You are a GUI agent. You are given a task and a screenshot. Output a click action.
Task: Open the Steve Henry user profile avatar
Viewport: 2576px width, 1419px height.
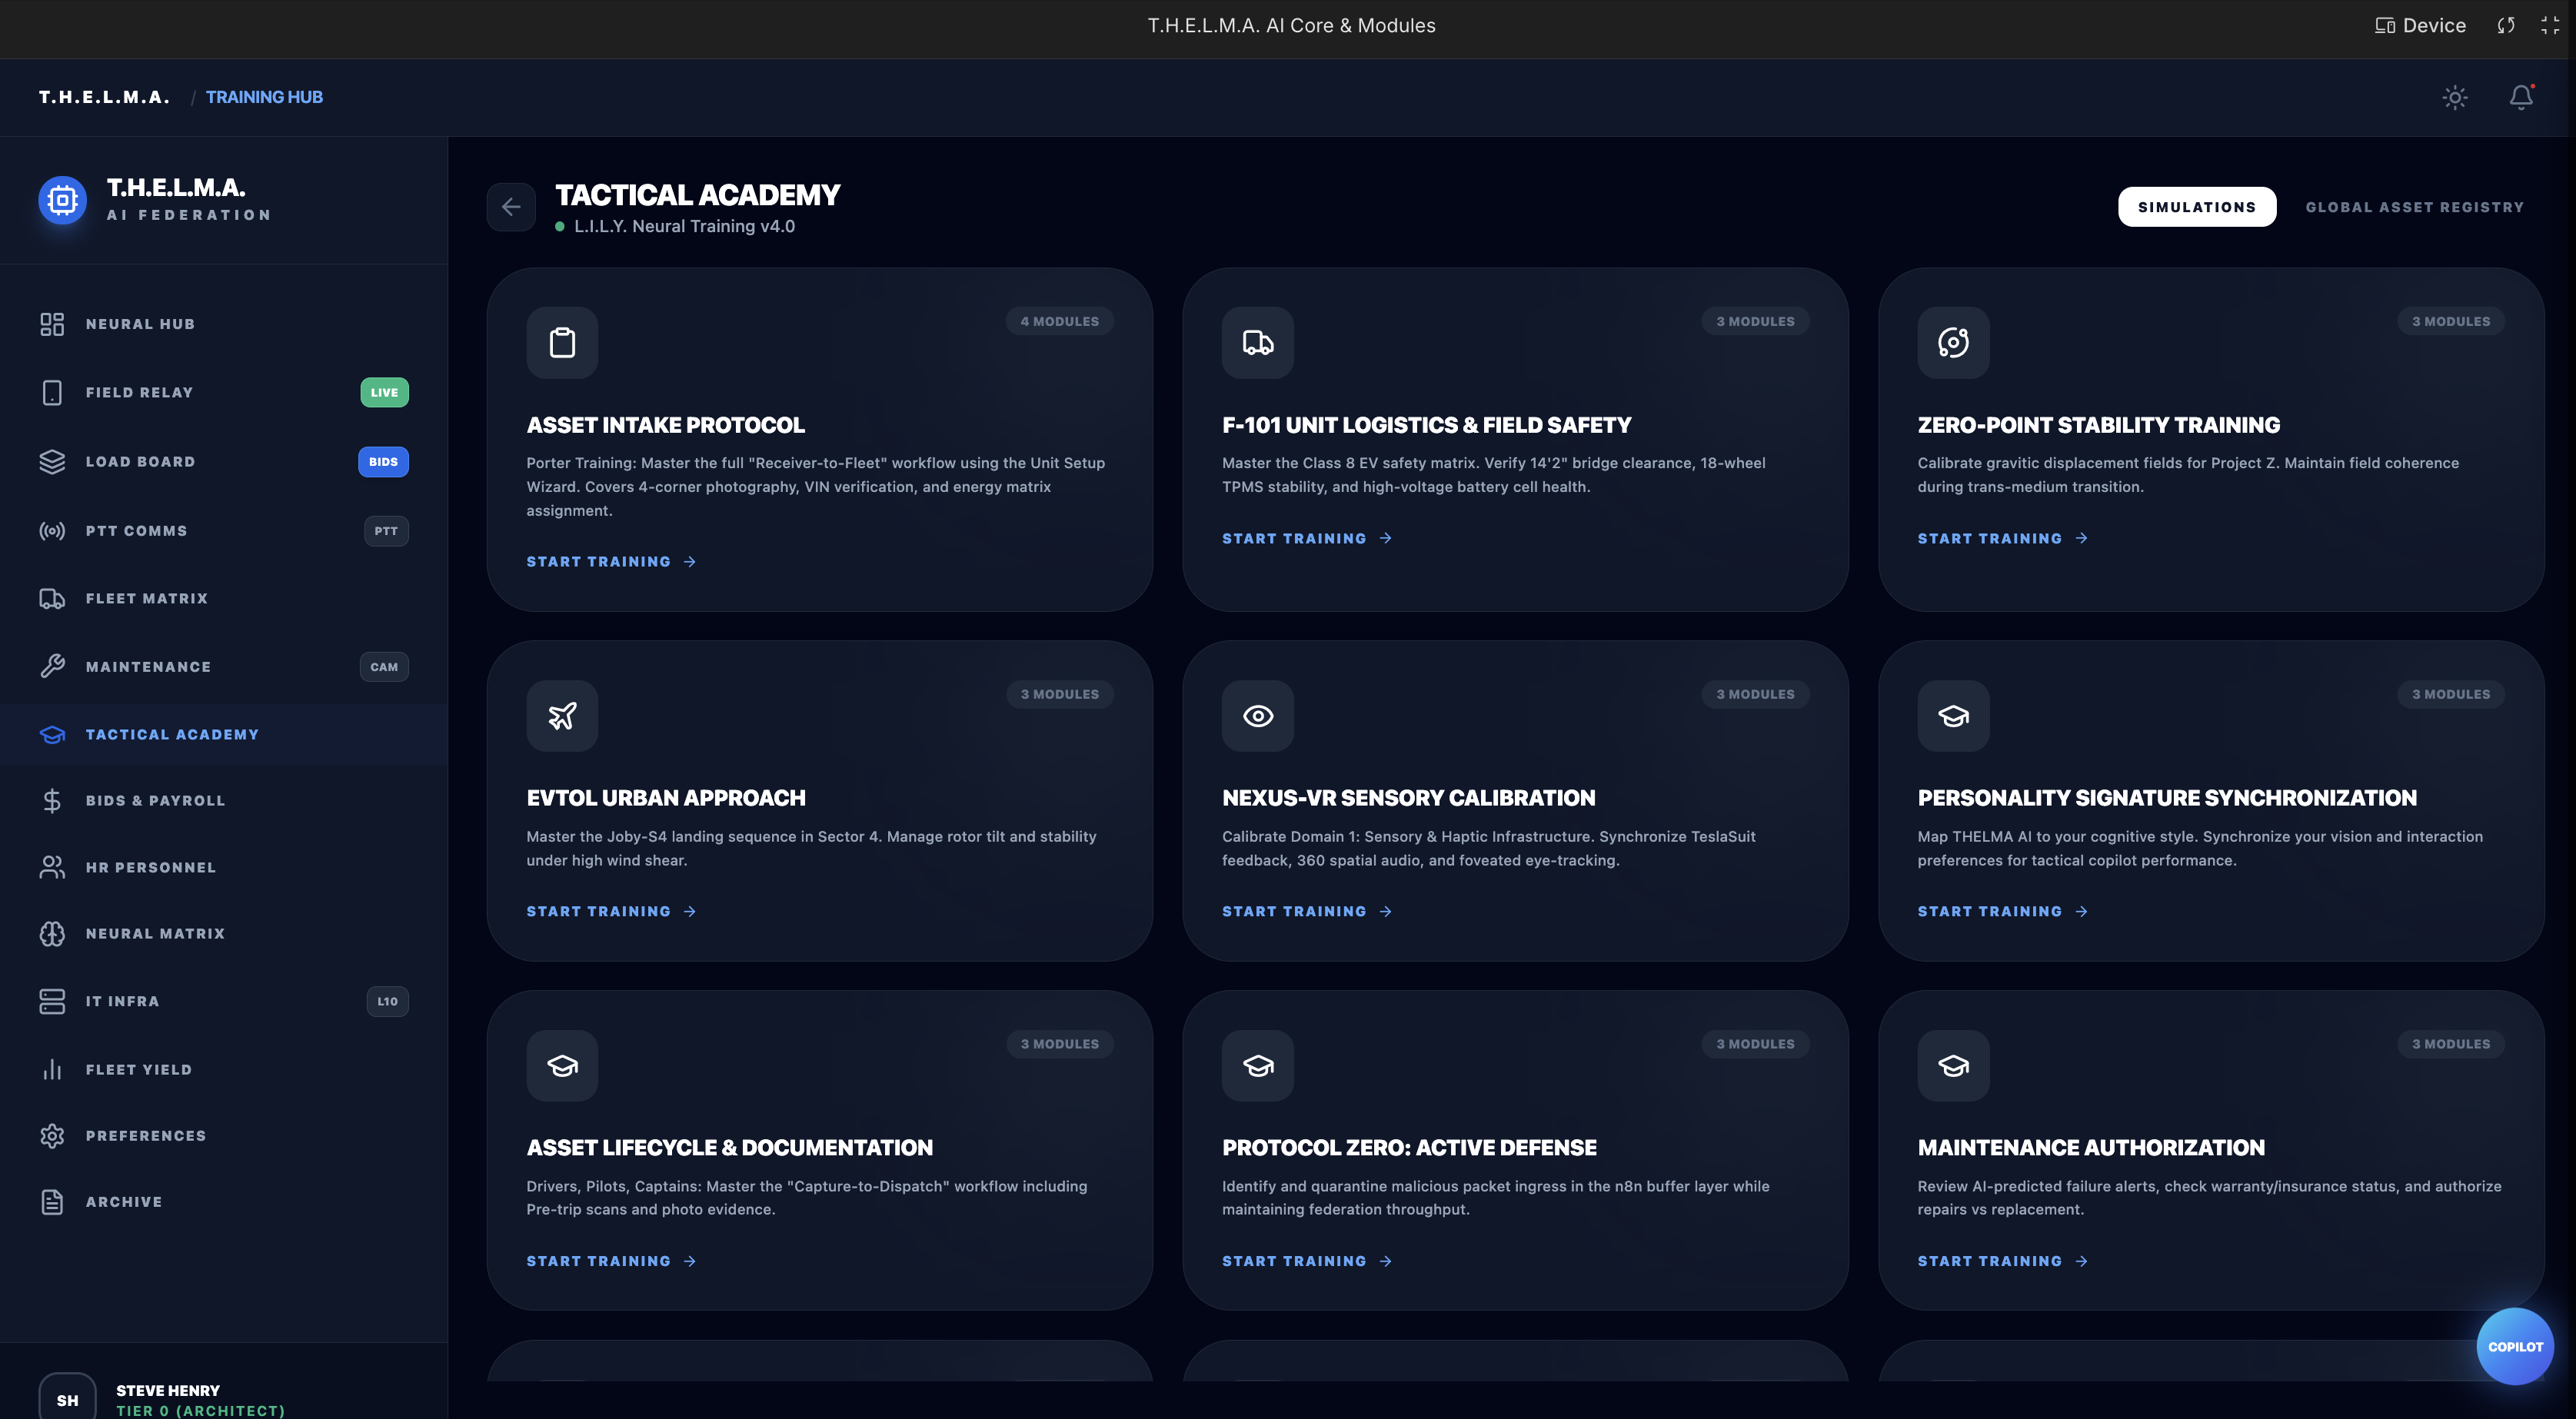pyautogui.click(x=67, y=1399)
